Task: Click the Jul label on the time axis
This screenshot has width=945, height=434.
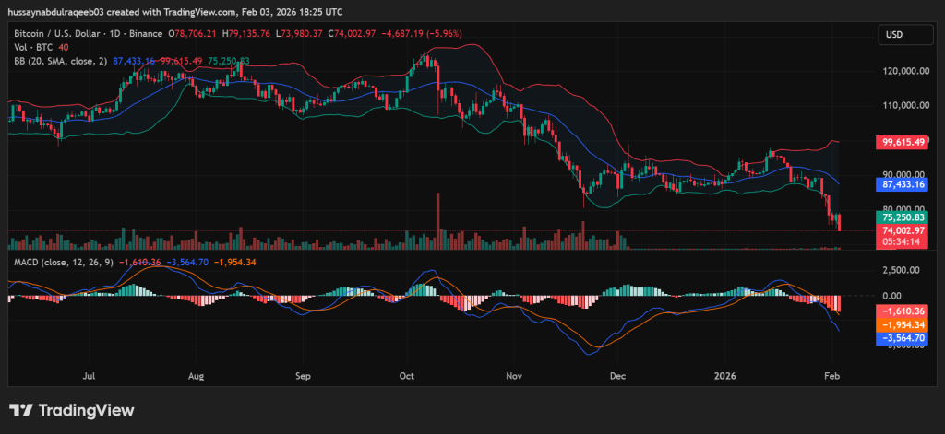Action: coord(90,376)
